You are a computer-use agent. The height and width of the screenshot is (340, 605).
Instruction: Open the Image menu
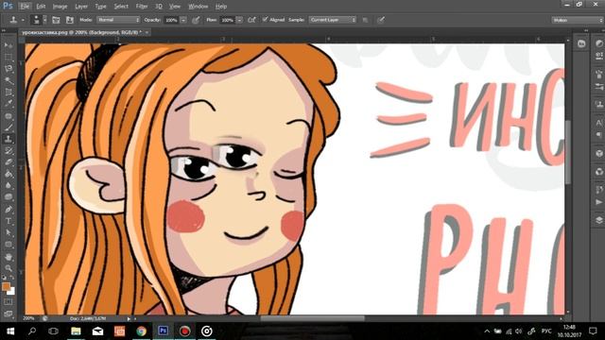pyautogui.click(x=60, y=7)
